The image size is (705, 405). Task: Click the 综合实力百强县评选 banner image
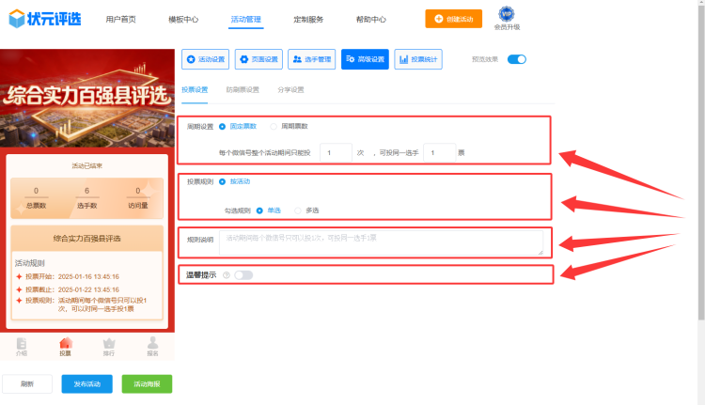coord(87,99)
